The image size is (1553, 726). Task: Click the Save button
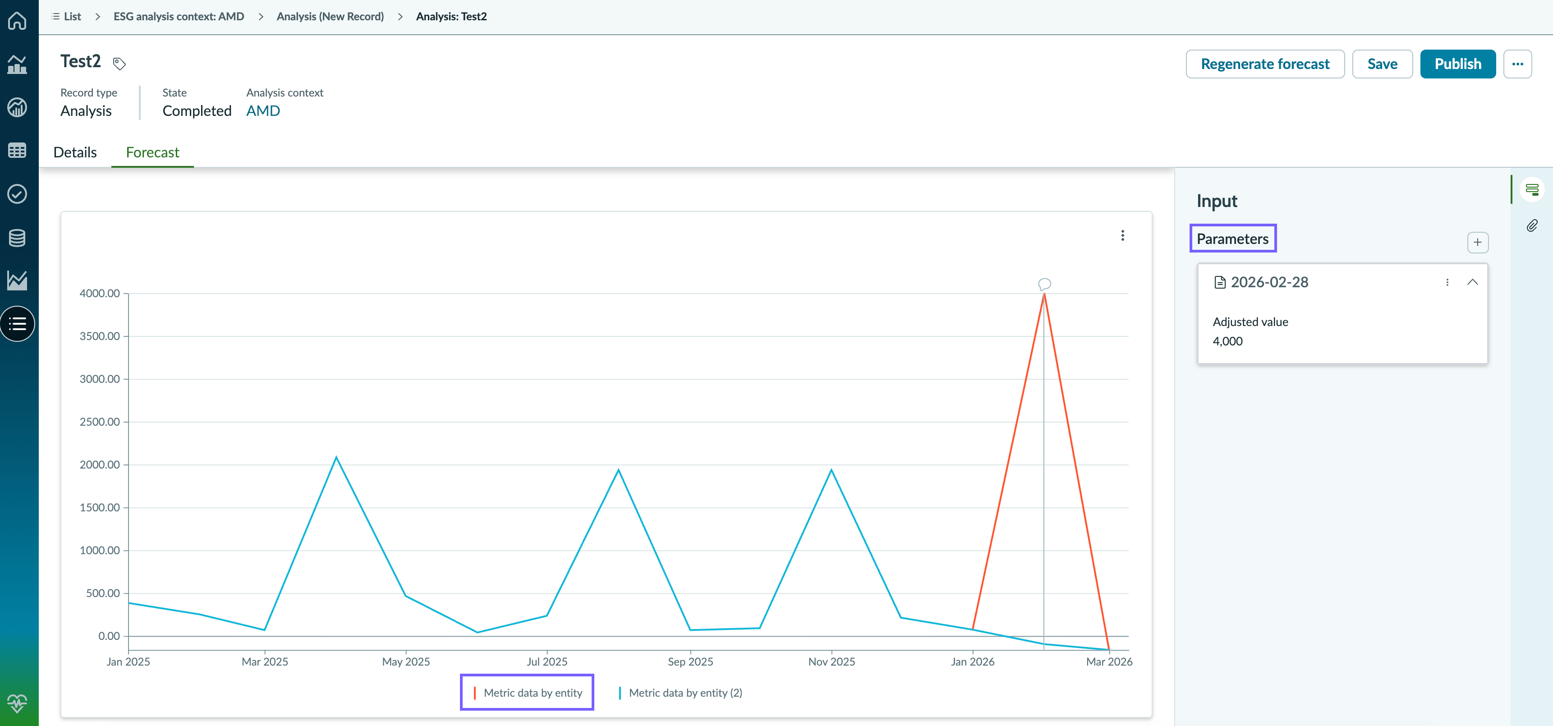[1382, 64]
